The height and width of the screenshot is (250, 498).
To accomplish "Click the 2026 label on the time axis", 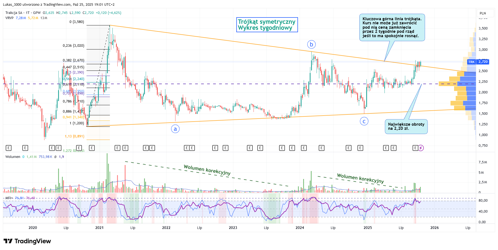I will [434, 228].
